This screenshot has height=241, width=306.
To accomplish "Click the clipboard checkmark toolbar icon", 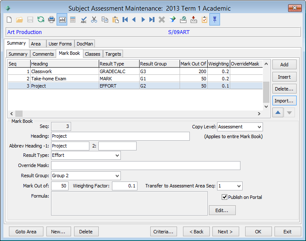I will pyautogui.click(x=204, y=20).
